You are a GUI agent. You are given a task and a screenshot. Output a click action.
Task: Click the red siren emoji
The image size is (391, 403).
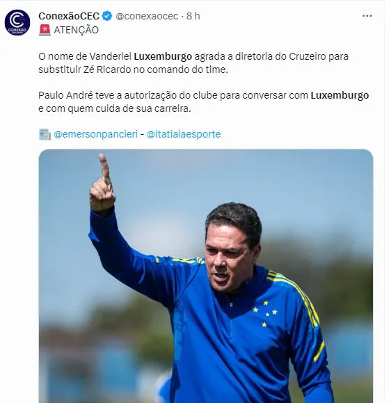pos(45,30)
